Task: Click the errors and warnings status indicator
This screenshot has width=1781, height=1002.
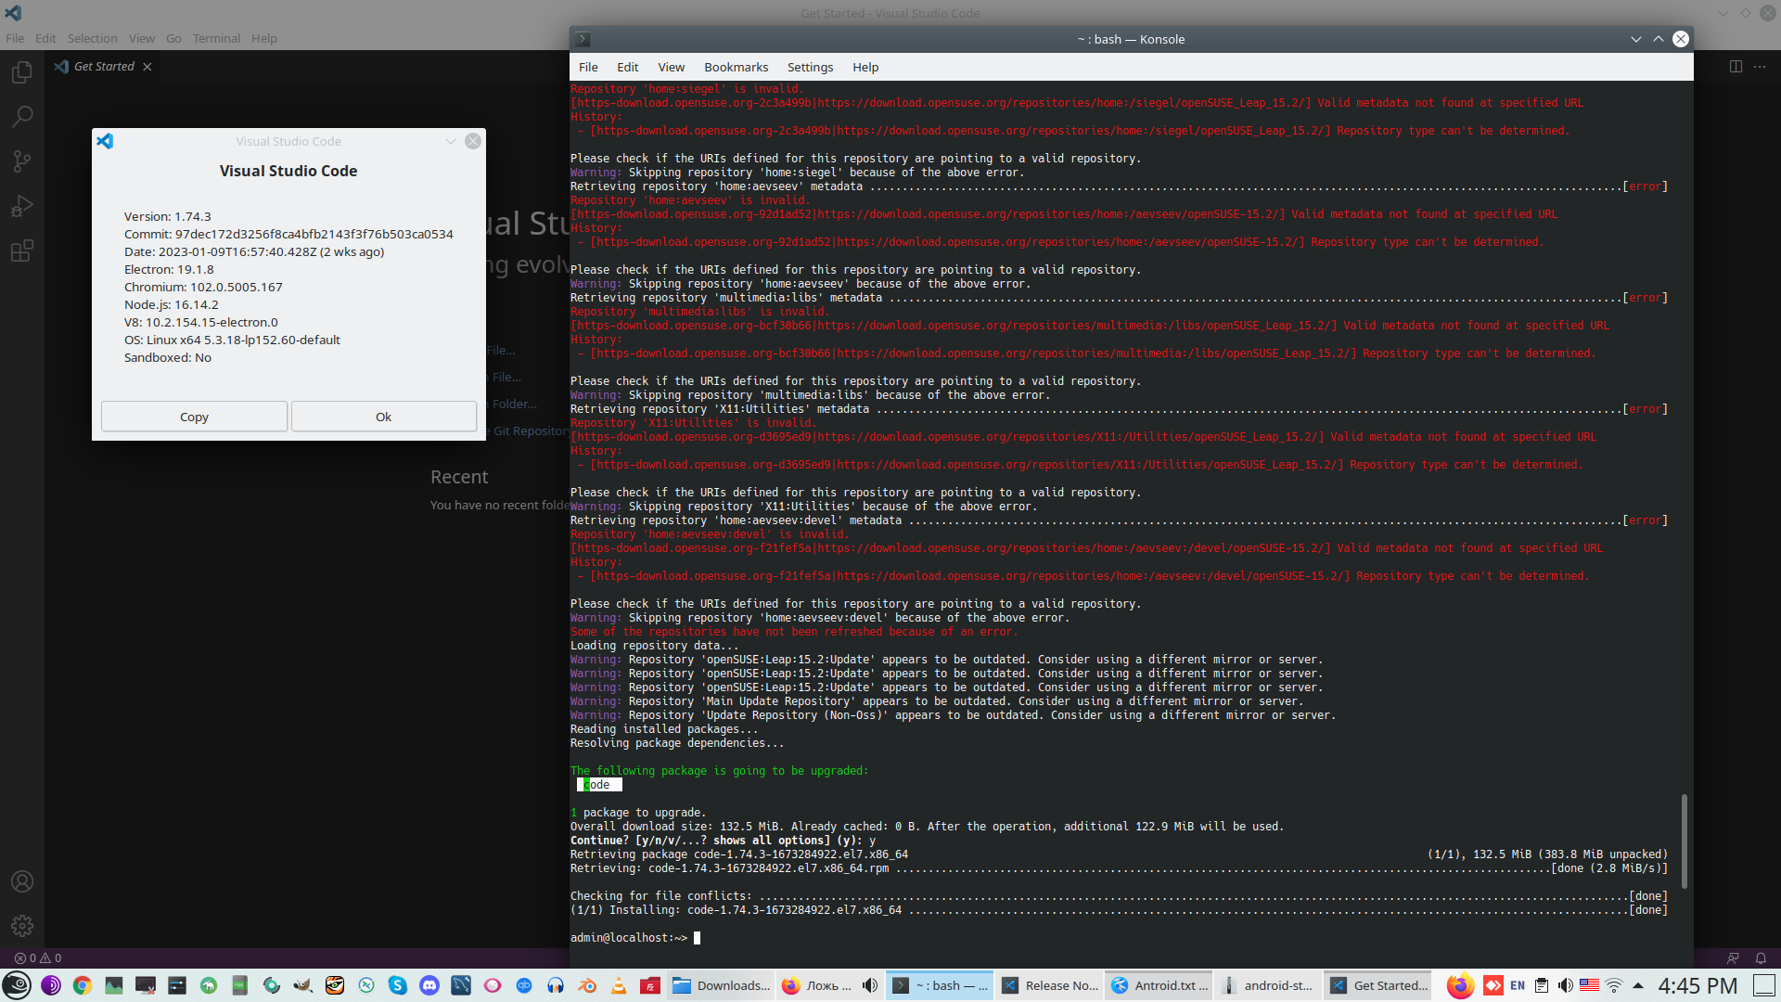Action: point(38,958)
